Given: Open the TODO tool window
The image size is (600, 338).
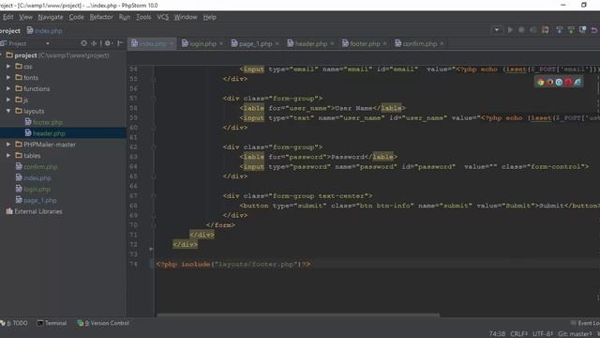Looking at the screenshot, I should pyautogui.click(x=14, y=323).
